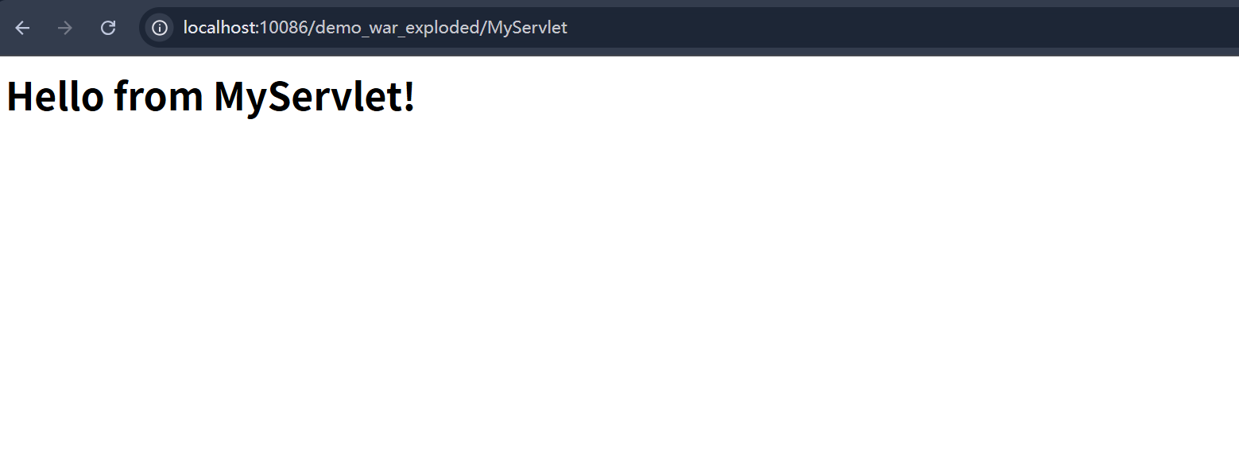Refresh using the circular arrow button

108,28
